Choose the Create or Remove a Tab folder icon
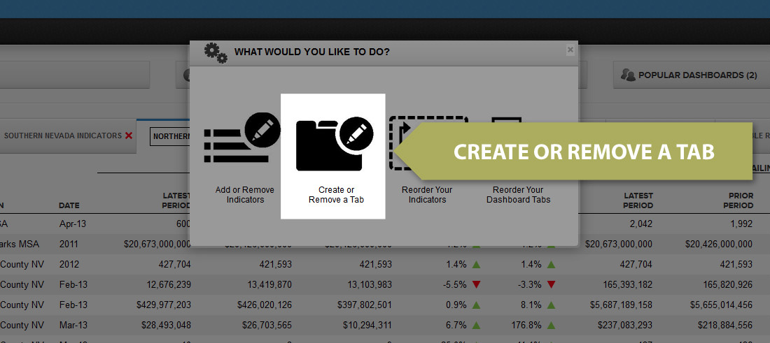The width and height of the screenshot is (770, 343). coord(335,145)
